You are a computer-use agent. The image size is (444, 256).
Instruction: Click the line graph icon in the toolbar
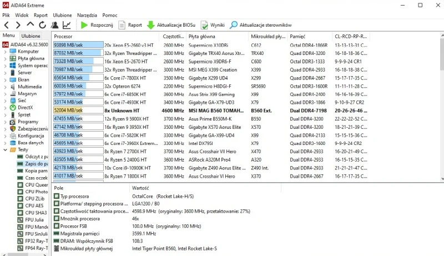pyautogui.click(x=67, y=25)
